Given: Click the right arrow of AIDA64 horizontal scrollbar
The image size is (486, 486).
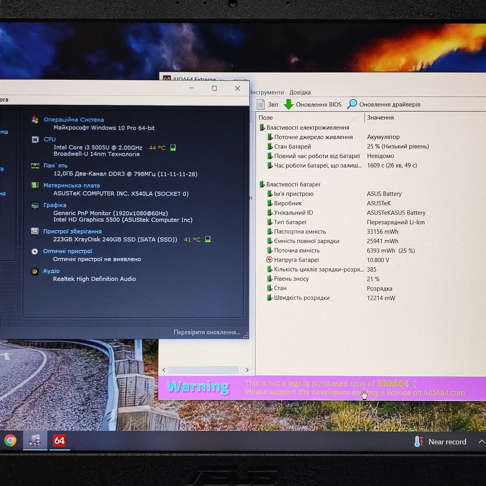Looking at the screenshot, I should tap(247, 370).
